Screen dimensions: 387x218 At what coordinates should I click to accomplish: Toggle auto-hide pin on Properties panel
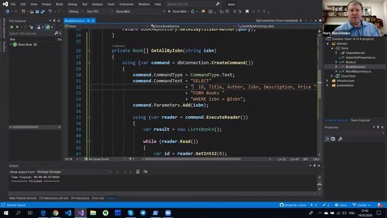[x=378, y=127]
